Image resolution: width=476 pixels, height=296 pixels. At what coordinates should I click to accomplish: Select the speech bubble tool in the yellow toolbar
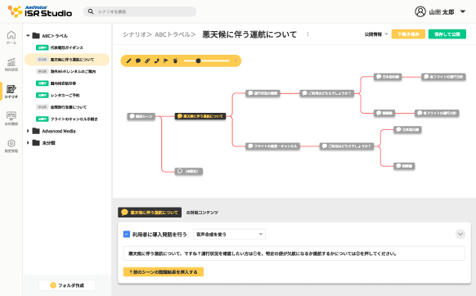coord(138,61)
